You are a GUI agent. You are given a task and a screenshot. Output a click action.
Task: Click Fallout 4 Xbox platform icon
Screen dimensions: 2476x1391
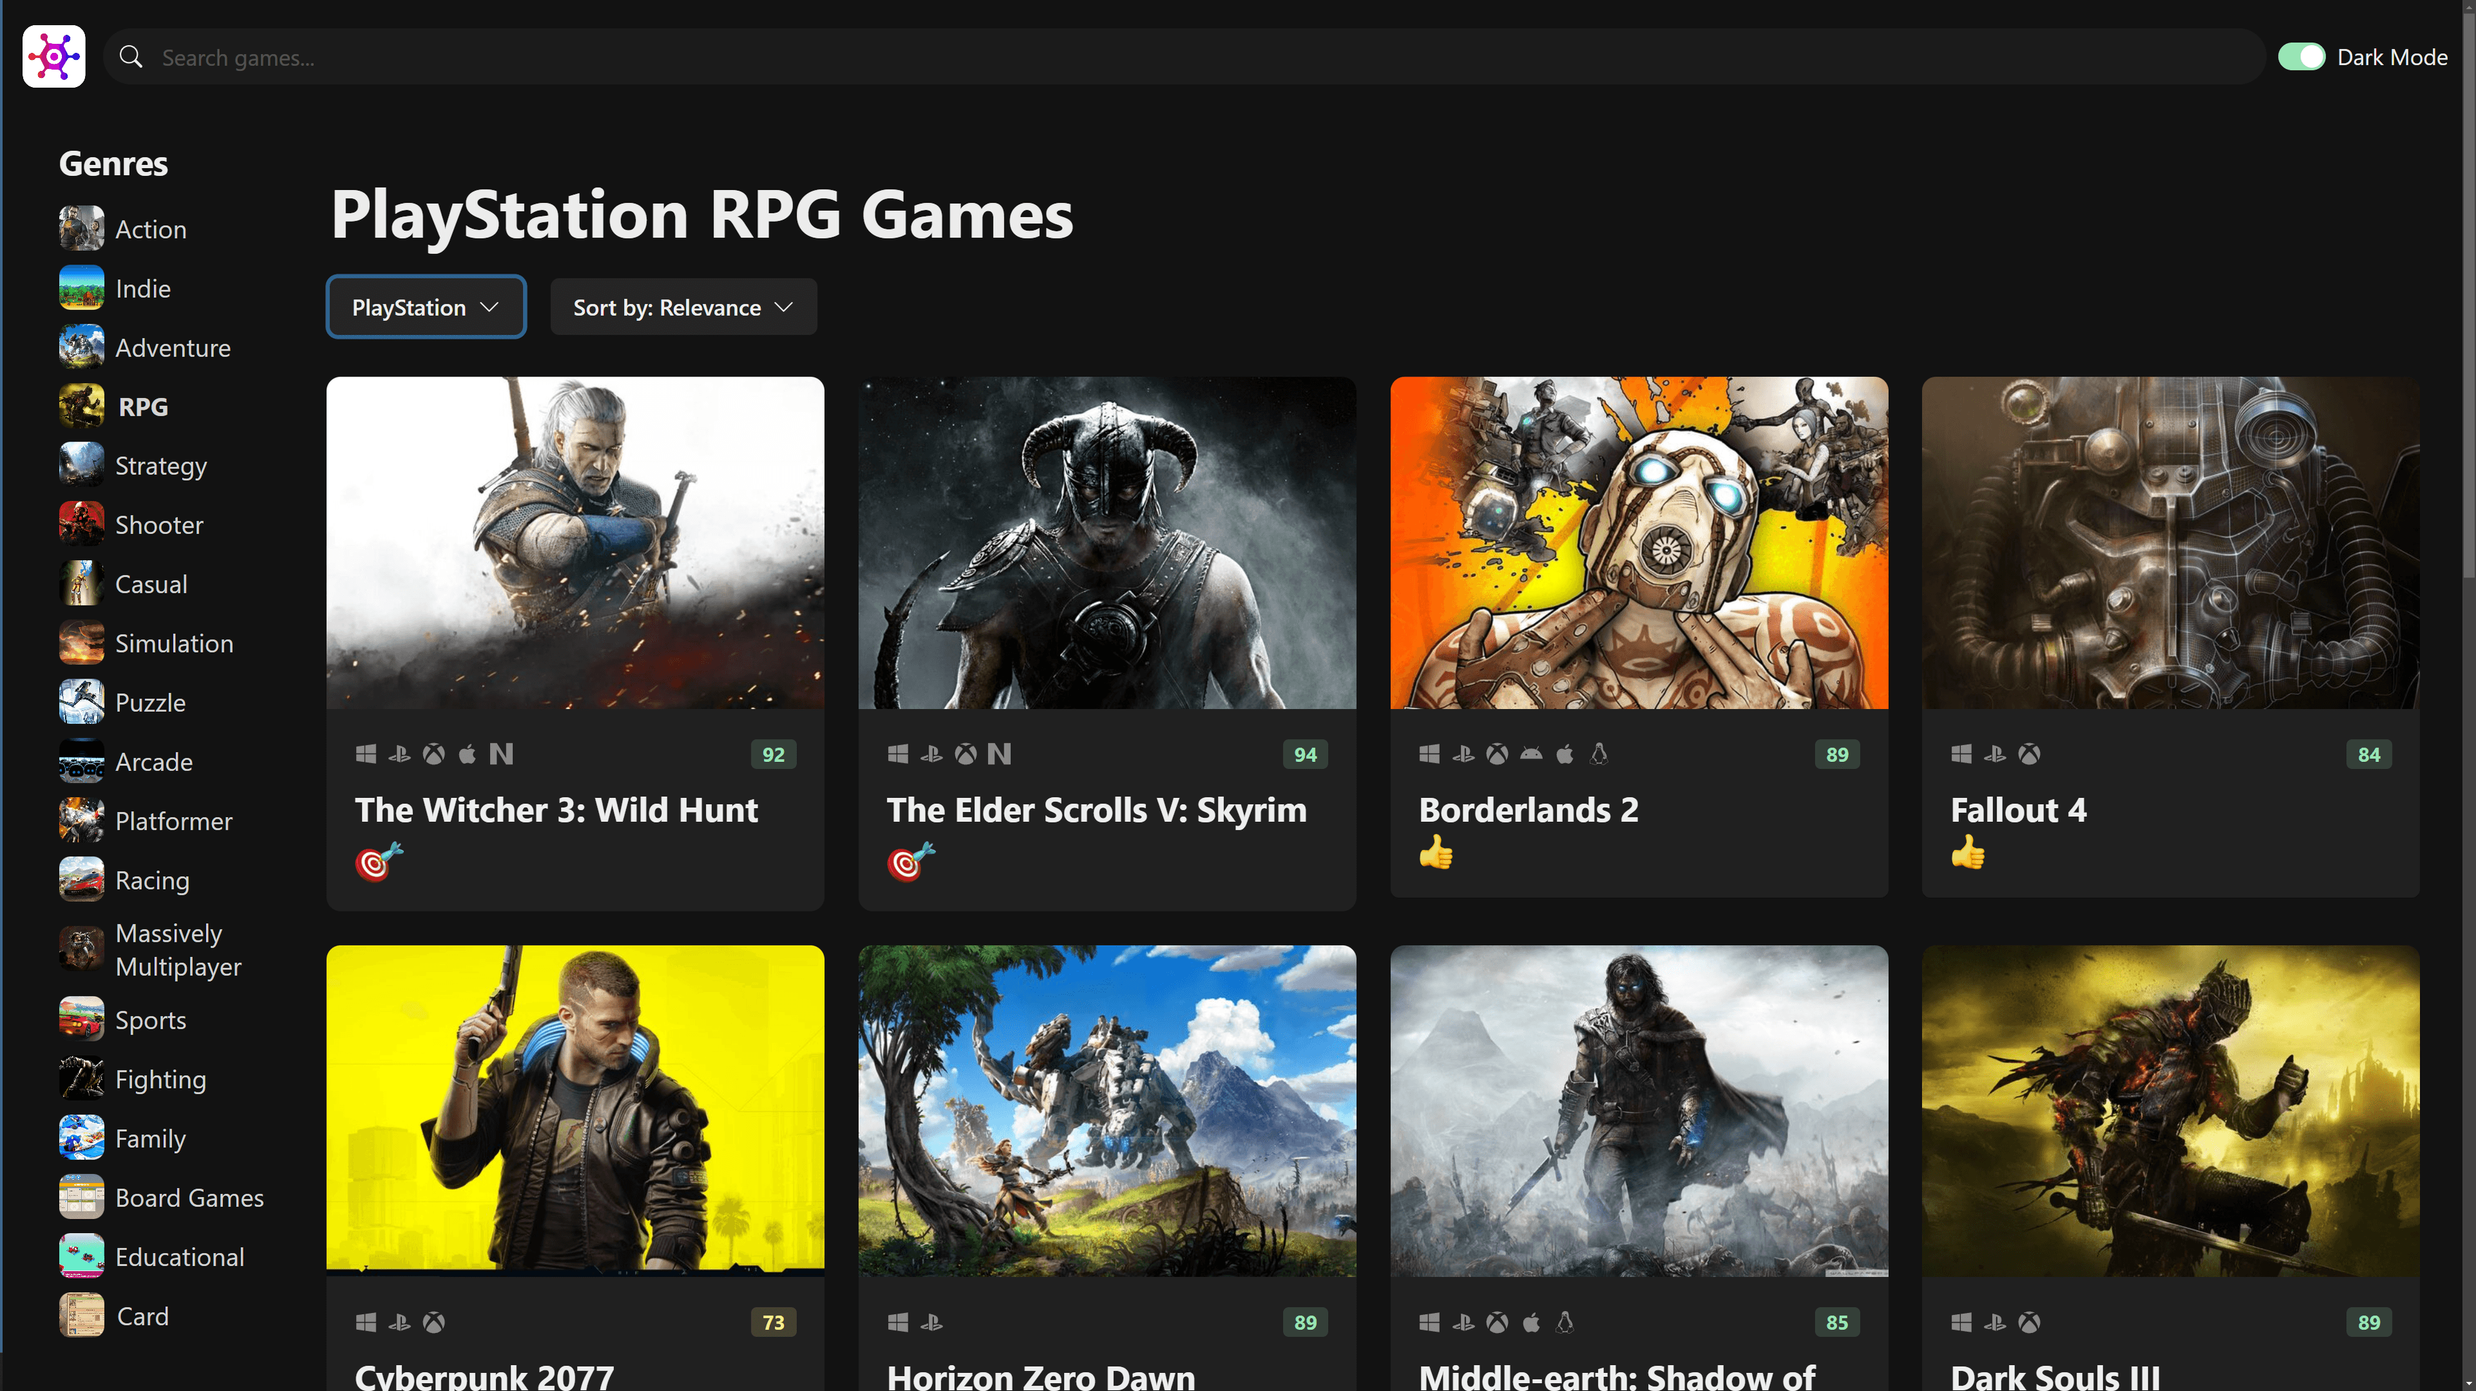pos(2029,754)
